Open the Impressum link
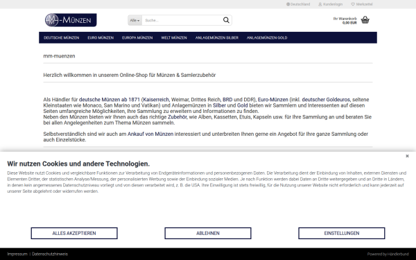 pos(17,254)
